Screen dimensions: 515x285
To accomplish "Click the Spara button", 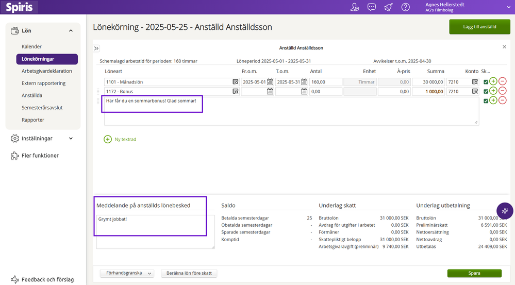I will [x=474, y=273].
